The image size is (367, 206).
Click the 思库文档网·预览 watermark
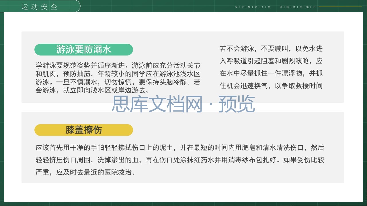(183, 104)
